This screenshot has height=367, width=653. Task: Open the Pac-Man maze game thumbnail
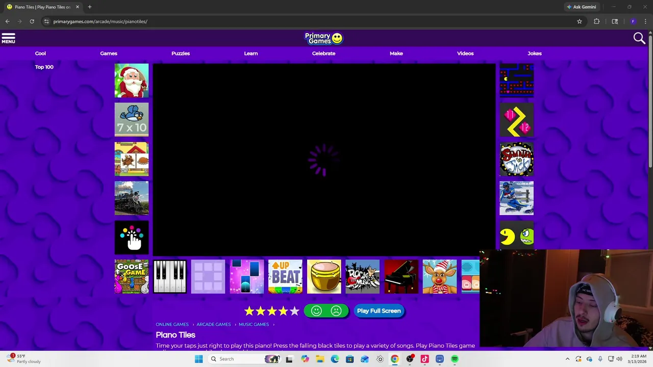point(516,81)
